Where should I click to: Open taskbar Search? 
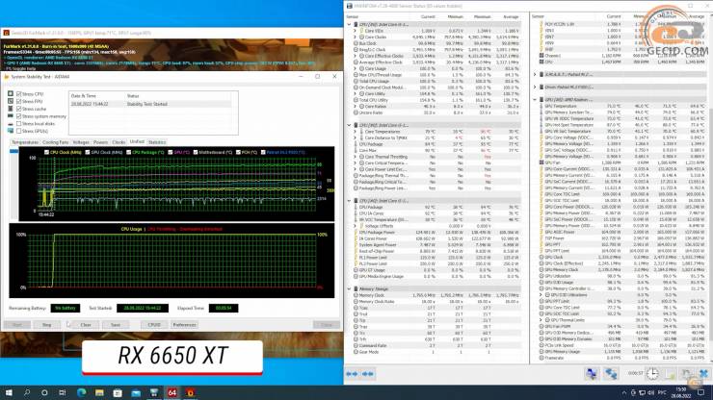tap(27, 392)
